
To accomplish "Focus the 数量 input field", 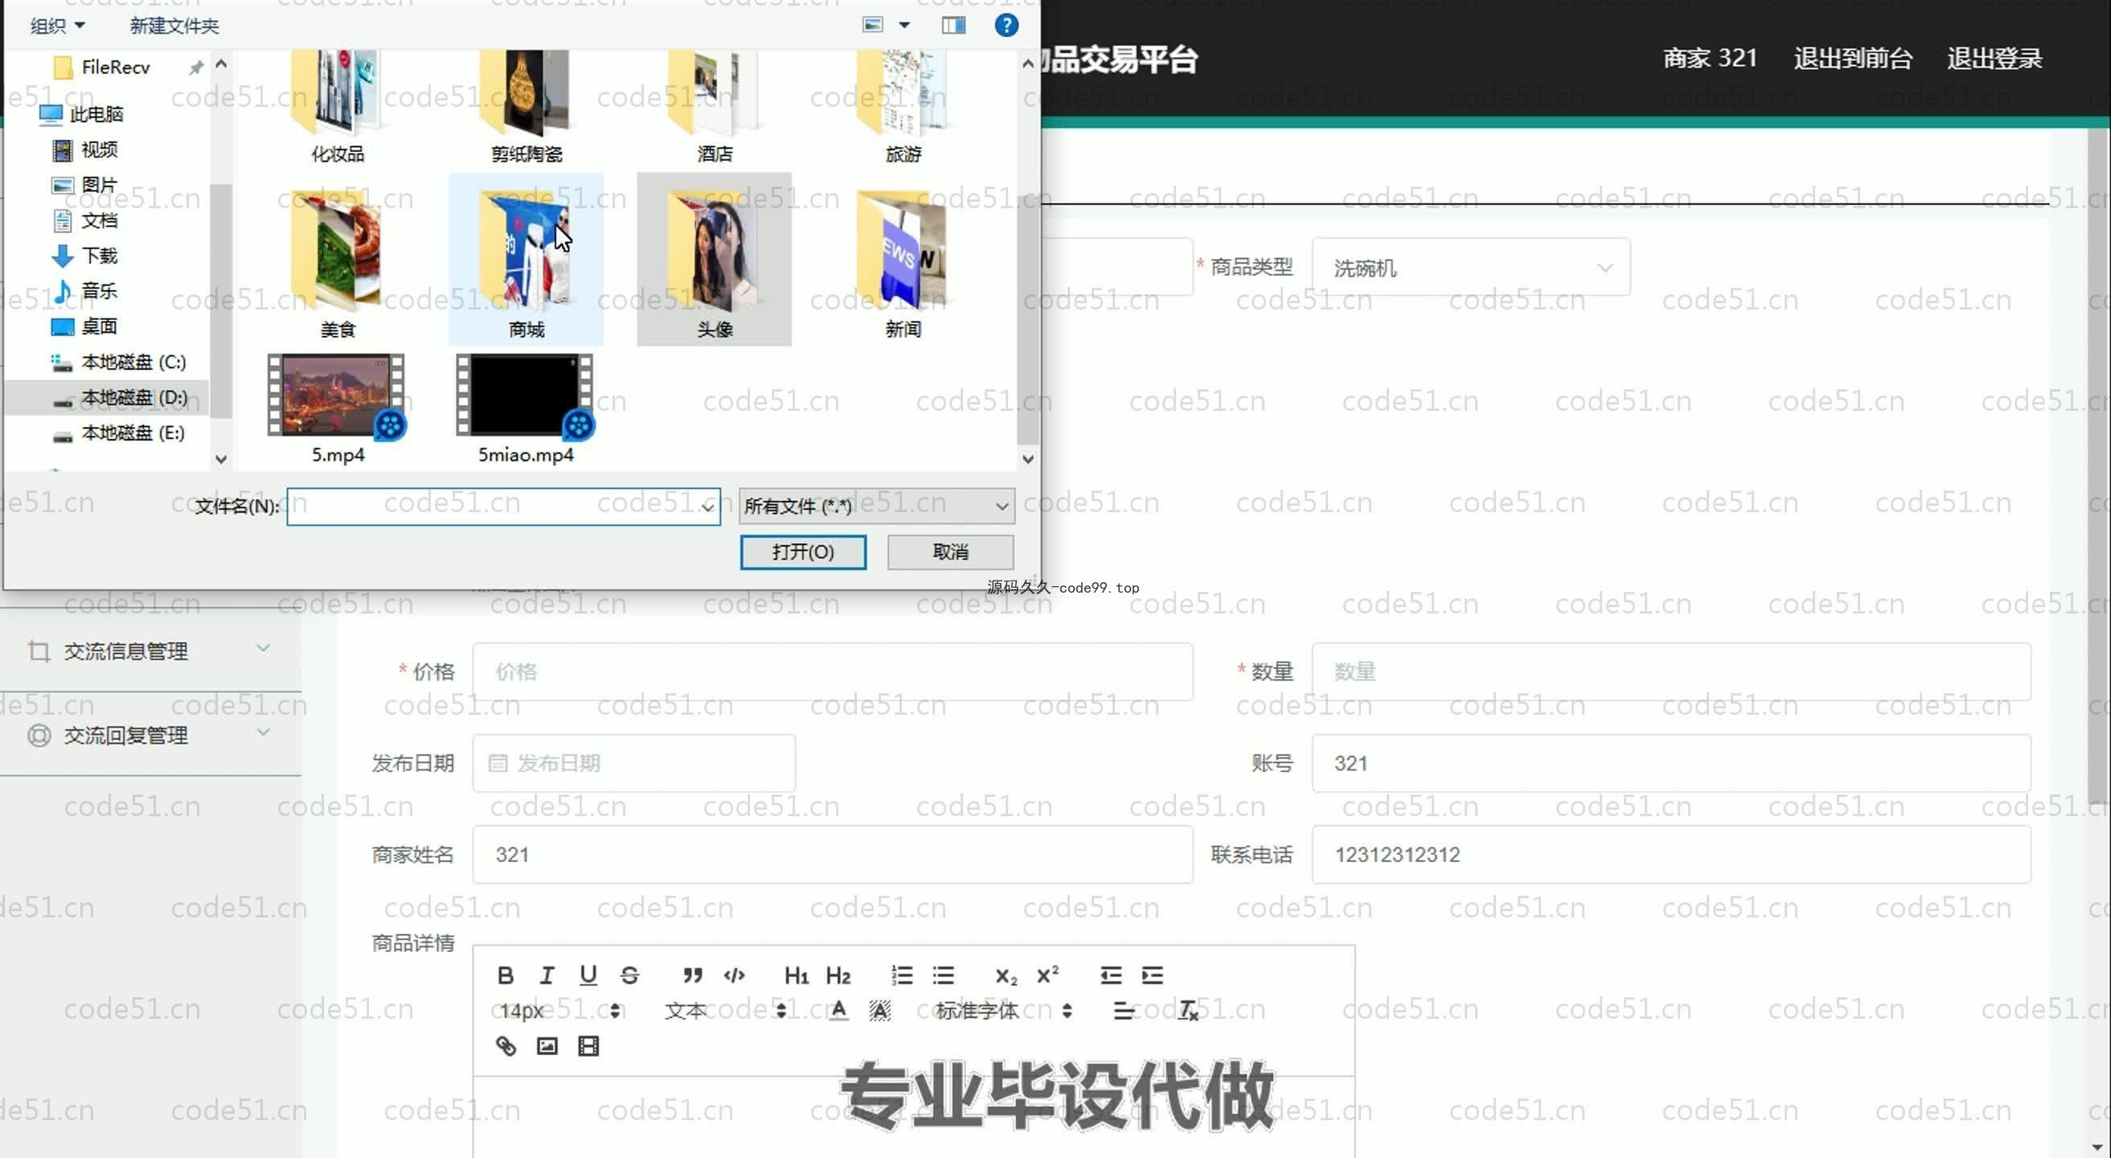I will click(1671, 671).
